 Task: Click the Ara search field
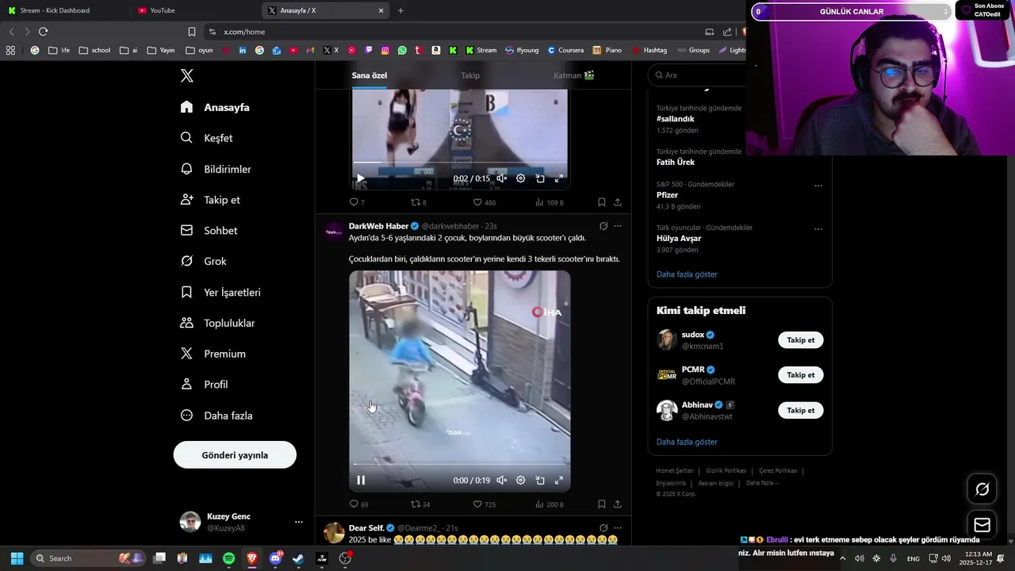pyautogui.click(x=698, y=75)
